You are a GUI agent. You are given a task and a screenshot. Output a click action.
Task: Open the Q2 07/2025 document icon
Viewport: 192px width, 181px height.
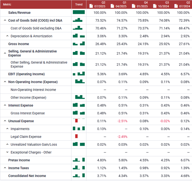click(91, 6)
